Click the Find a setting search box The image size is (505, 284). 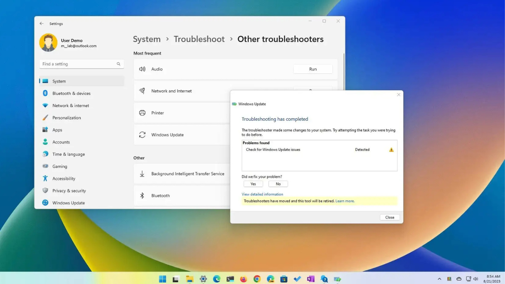coord(79,64)
